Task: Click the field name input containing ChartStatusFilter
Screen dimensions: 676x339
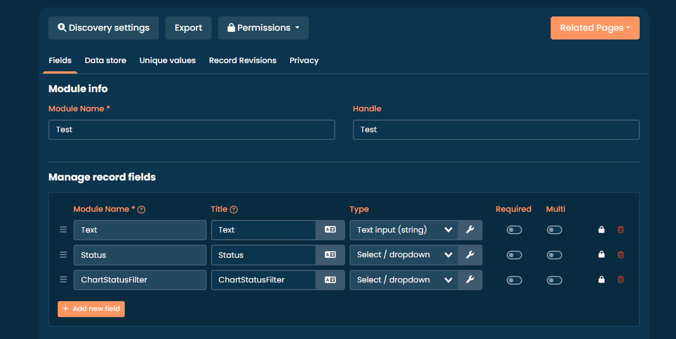Action: point(140,280)
